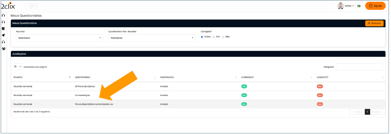
Task: Open the Ajuda help button
Action: pyautogui.click(x=375, y=6)
